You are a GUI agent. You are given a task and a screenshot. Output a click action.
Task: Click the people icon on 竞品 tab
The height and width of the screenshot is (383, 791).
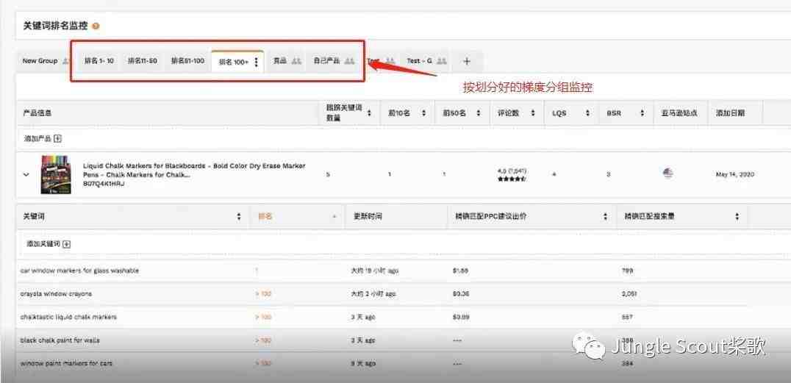click(296, 61)
